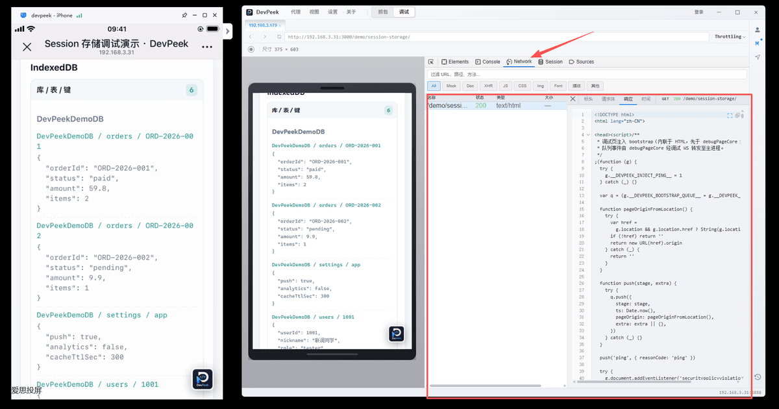This screenshot has height=409, width=779.
Task: Click the history icon at bottom of right sidebar
Action: click(x=758, y=377)
